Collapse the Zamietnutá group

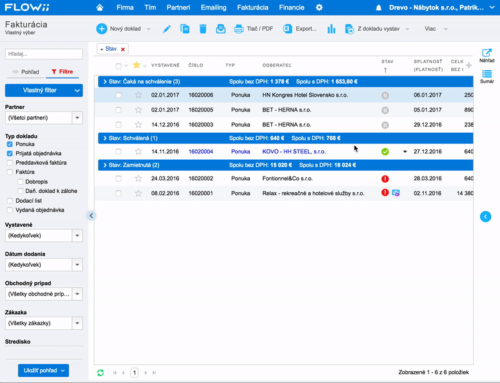pyautogui.click(x=105, y=165)
